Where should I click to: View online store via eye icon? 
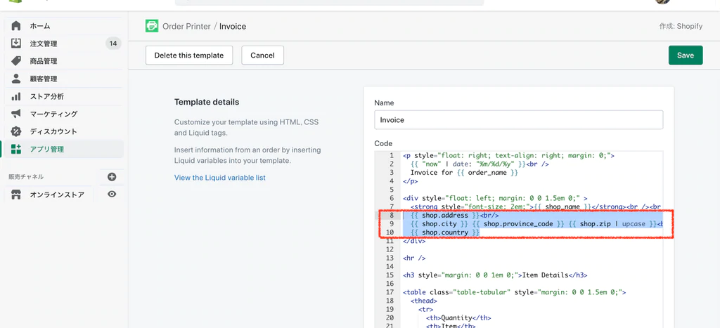(112, 195)
